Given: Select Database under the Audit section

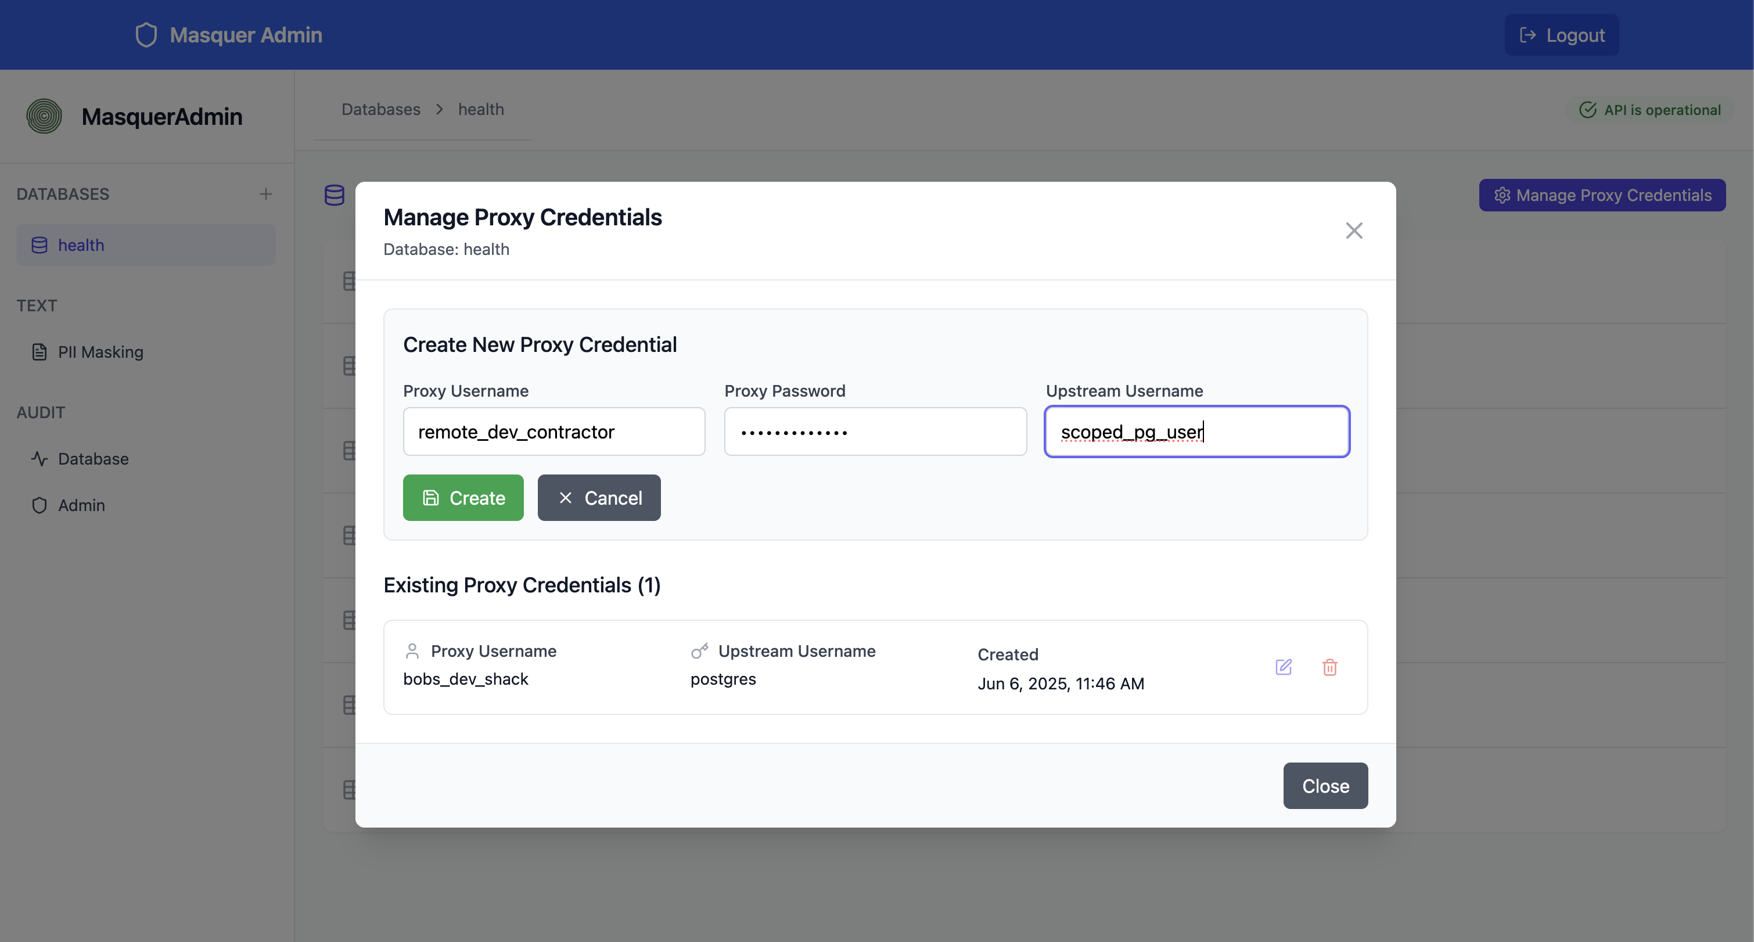Looking at the screenshot, I should [x=94, y=459].
